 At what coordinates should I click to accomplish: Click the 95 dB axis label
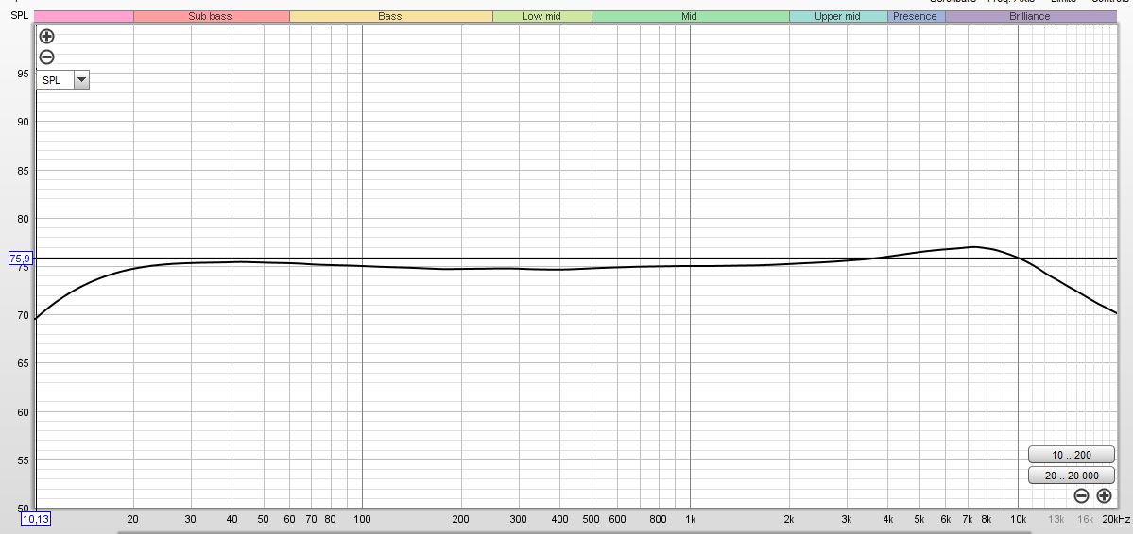(23, 74)
